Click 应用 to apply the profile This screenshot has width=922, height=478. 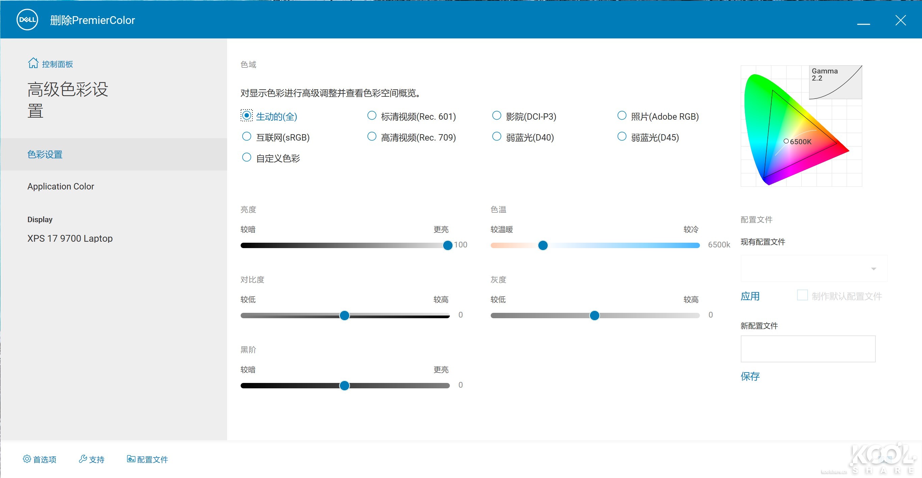pos(750,296)
